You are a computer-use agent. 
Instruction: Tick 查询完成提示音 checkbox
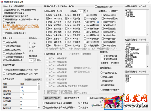[x=109, y=56]
